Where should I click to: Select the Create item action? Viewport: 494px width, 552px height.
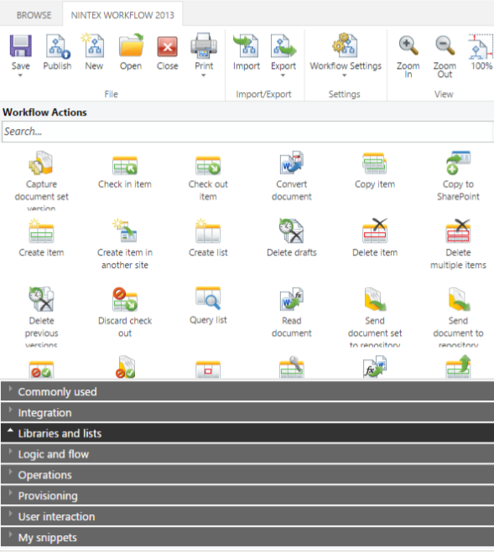point(41,238)
